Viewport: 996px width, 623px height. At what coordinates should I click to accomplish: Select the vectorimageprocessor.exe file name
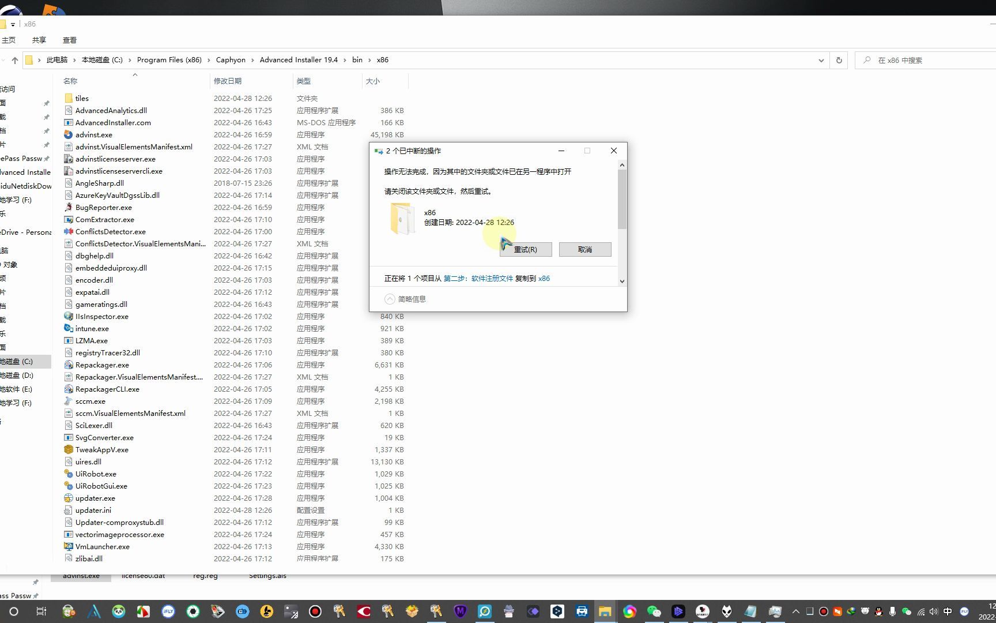(x=120, y=534)
